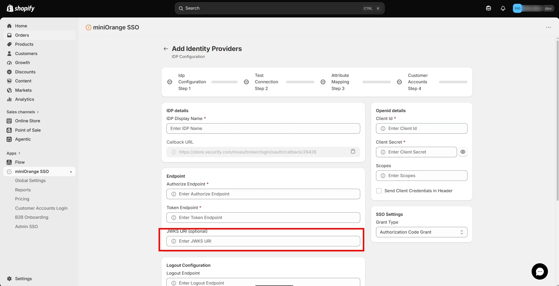The height and width of the screenshot is (286, 559).
Task: Open Customer Accounts Login item
Action: coord(41,208)
